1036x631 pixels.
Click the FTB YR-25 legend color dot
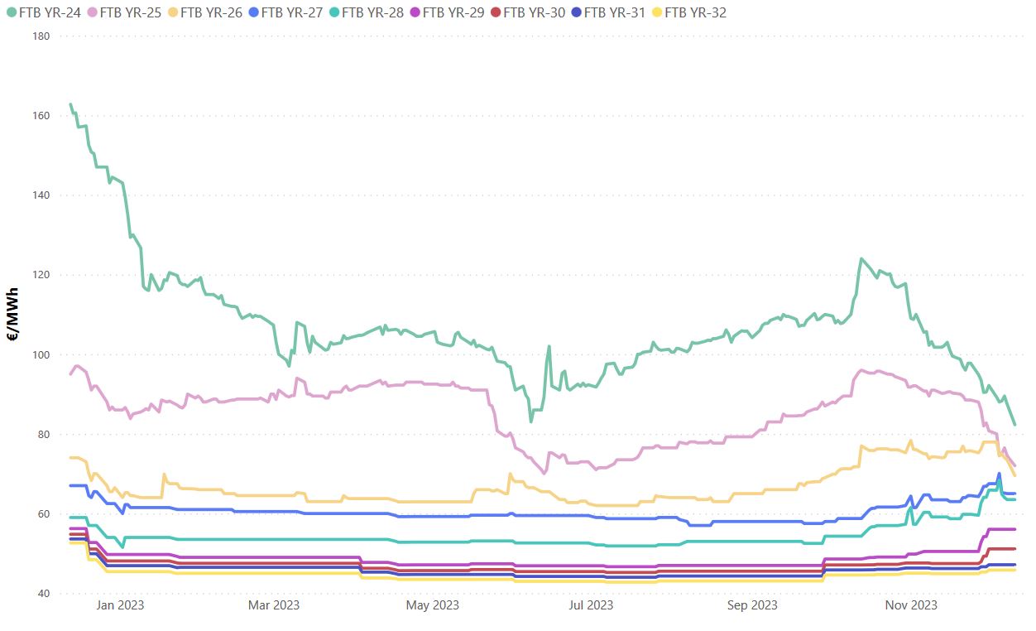pyautogui.click(x=93, y=12)
